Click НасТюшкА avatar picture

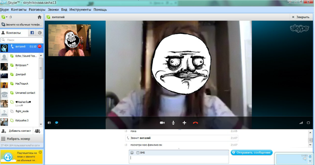pos(4,85)
